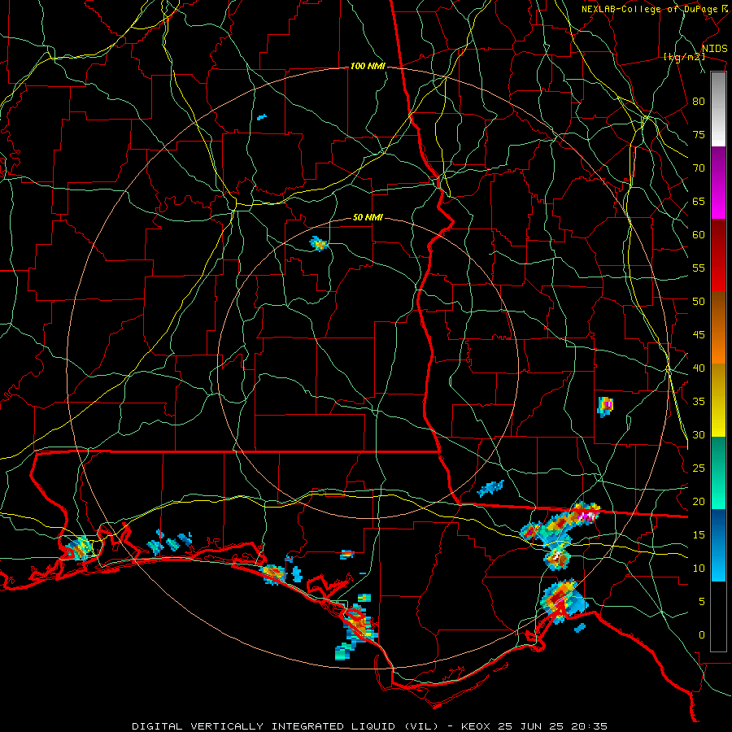Click the scale value 30
732x732 pixels.
[699, 434]
